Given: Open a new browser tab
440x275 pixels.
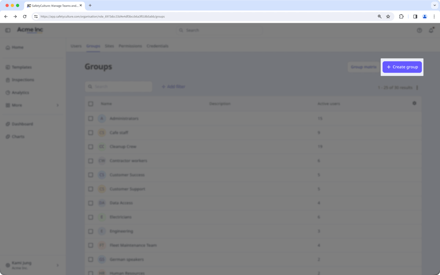Looking at the screenshot, I should coord(90,5).
